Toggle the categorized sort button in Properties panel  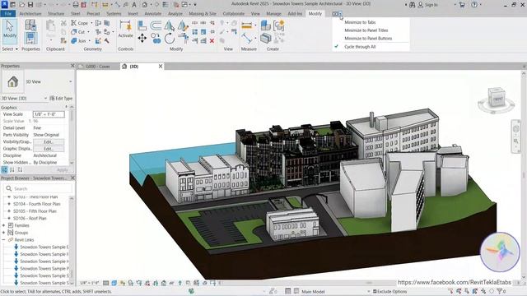pyautogui.click(x=5, y=170)
